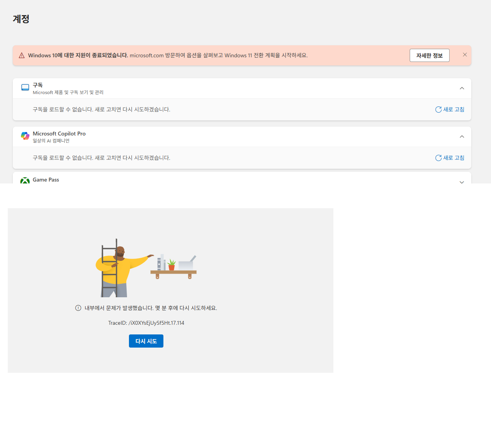Click the Game Pass title text
Screen dimensions: 491x437
[x=46, y=180]
